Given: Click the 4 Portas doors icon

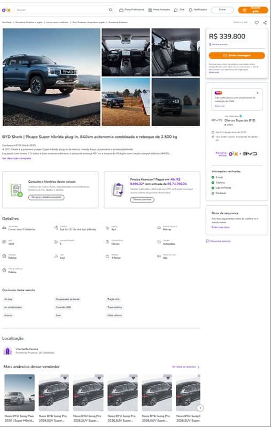Looking at the screenshot, I should coord(107,257).
